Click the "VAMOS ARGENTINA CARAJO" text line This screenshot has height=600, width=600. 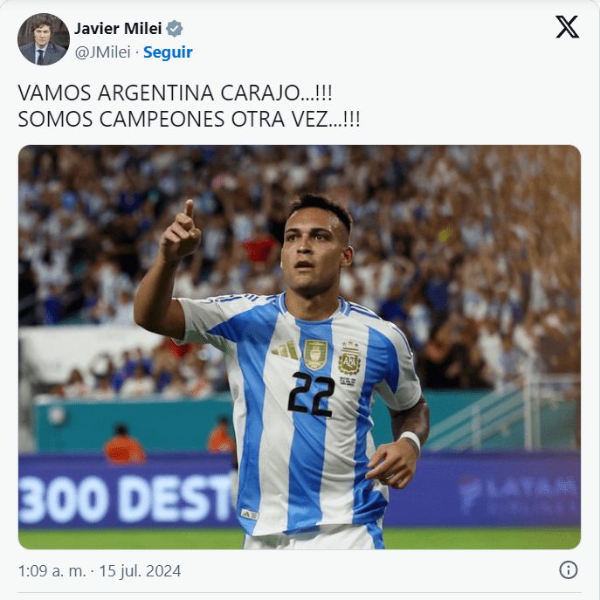click(x=175, y=93)
